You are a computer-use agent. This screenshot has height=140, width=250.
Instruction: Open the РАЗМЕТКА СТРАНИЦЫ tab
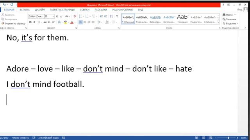[62, 10]
